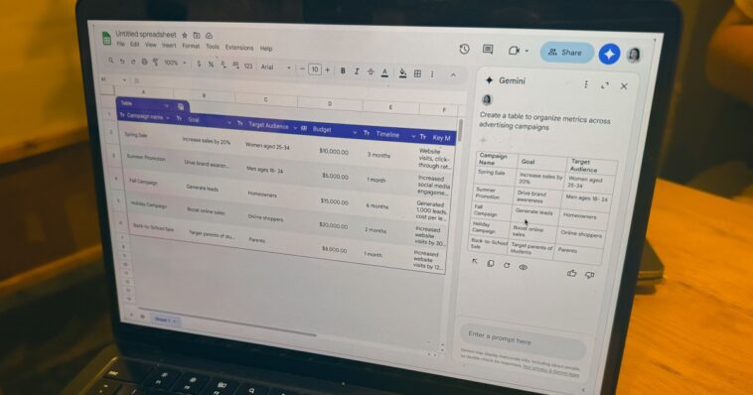Image resolution: width=753 pixels, height=395 pixels.
Task: Undo the last action
Action: point(122,61)
